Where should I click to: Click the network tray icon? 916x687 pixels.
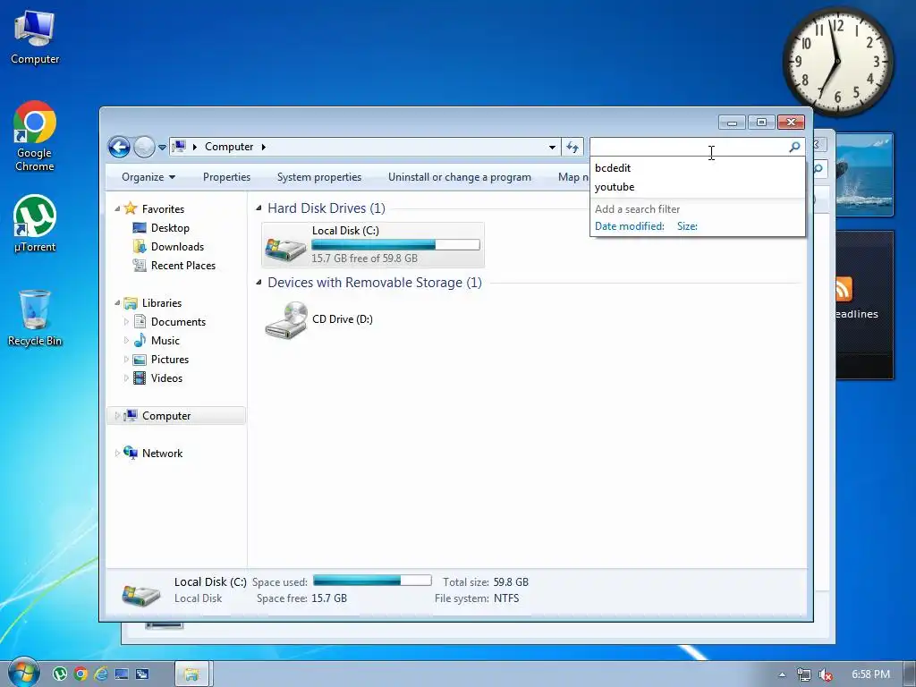(x=804, y=674)
